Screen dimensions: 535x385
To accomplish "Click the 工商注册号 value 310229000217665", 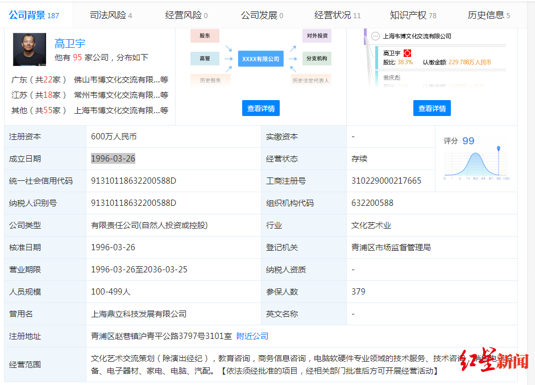I will [x=386, y=181].
